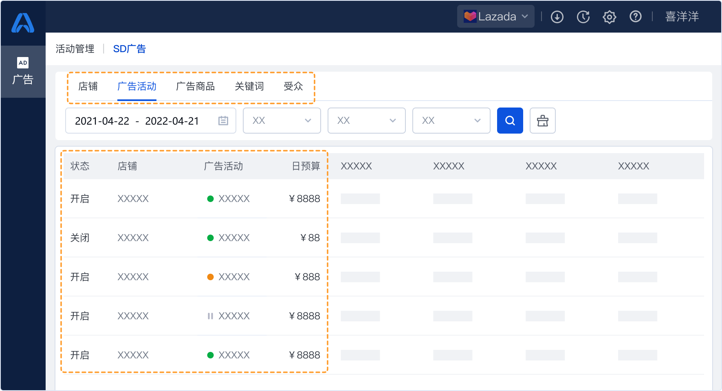Switch to the 受众 tab

pos(293,86)
